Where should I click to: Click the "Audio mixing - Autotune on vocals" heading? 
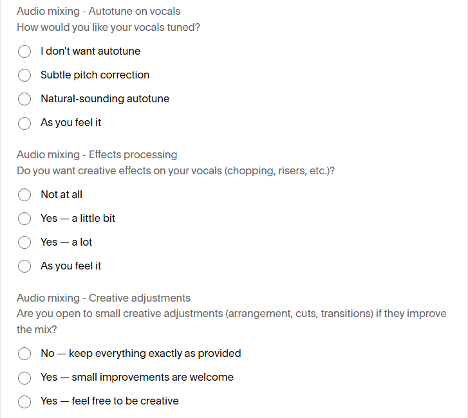(x=98, y=12)
